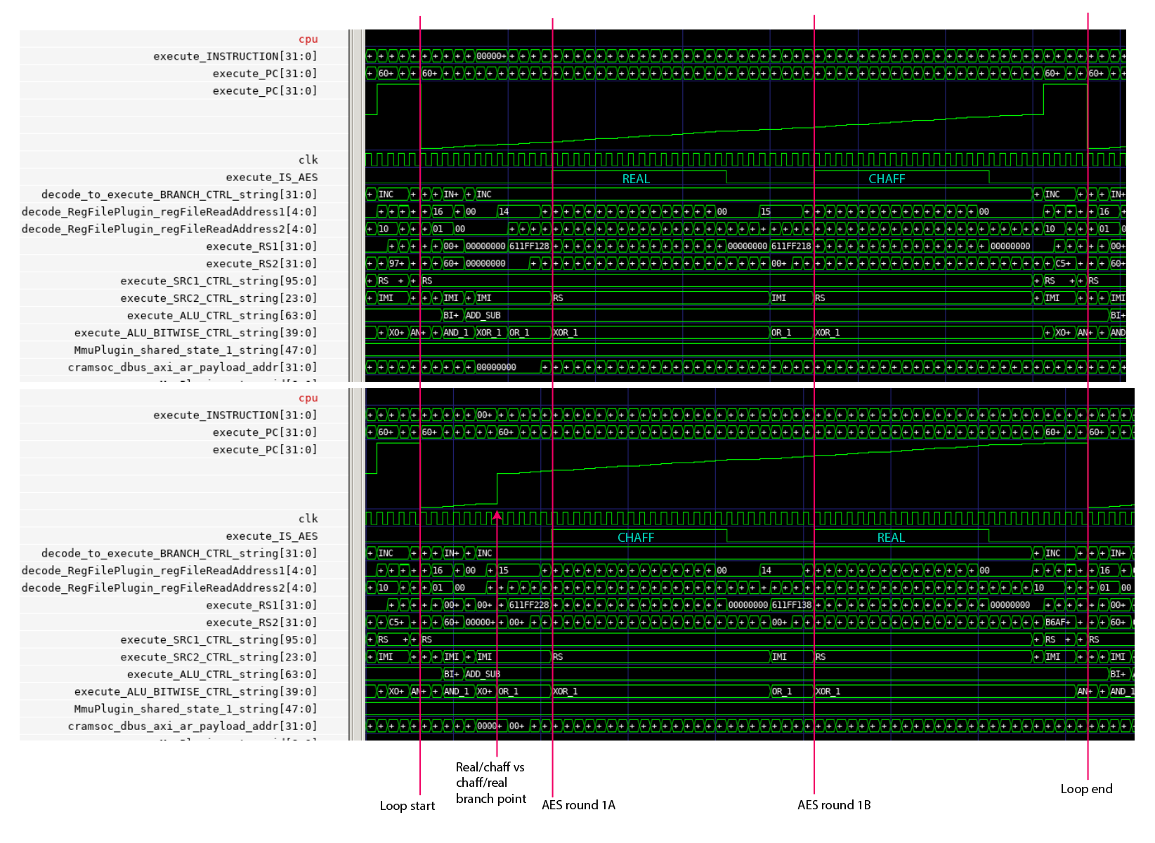Screen dimensions: 1155x843
Task: Click the branch point annotation text
Action: tap(490, 783)
